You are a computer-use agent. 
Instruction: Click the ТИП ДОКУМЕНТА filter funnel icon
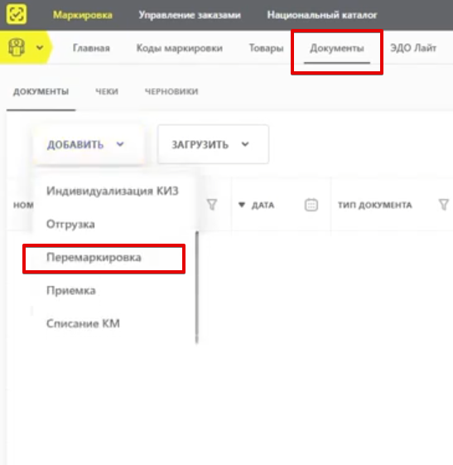[x=444, y=205]
